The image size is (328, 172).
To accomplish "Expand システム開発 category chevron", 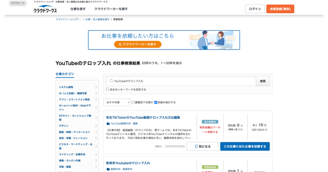I will (x=96, y=87).
